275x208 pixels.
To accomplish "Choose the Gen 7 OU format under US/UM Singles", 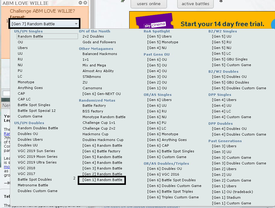I will 20,42.
